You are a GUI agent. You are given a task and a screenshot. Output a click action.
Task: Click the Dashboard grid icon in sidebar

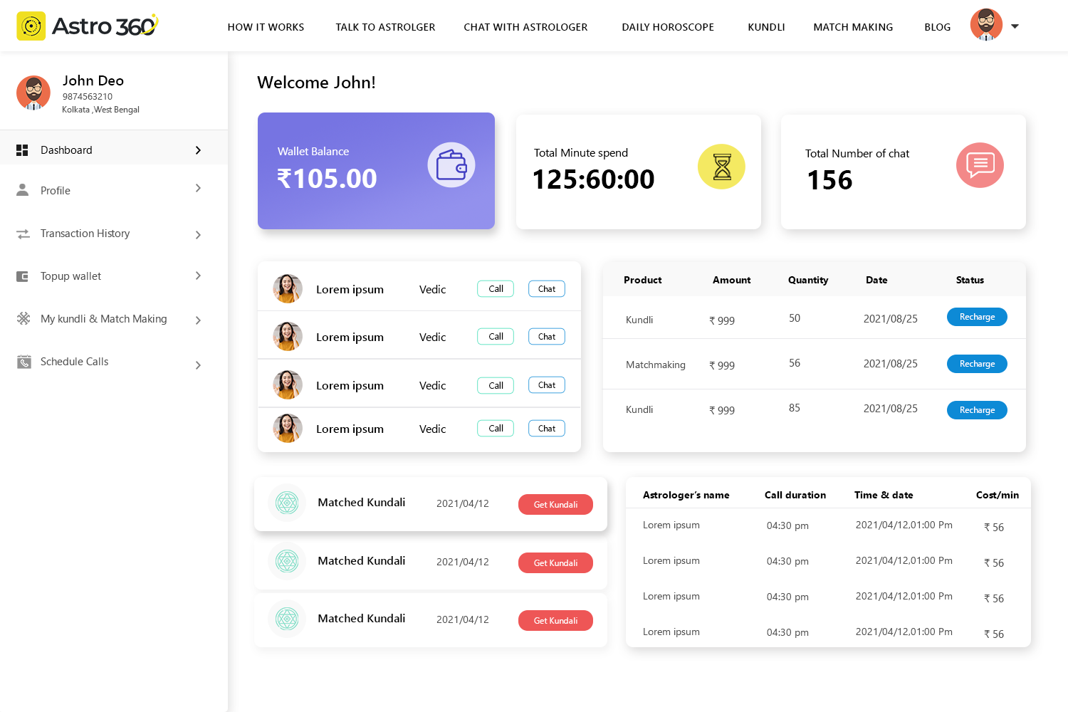(22, 150)
